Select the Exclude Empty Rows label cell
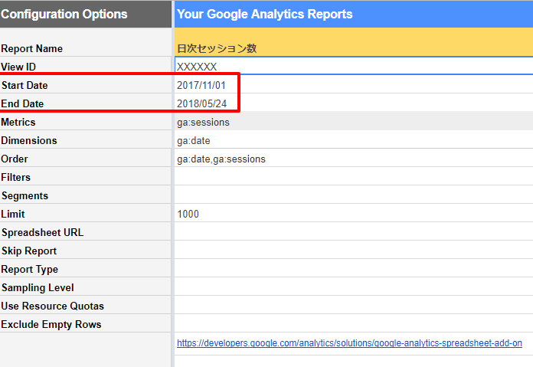 (x=86, y=324)
